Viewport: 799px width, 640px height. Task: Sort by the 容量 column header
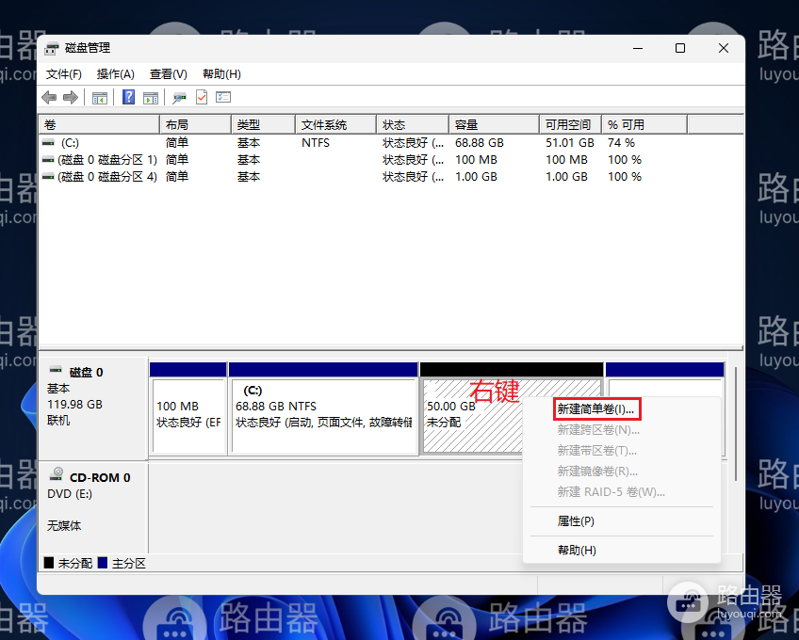tap(494, 125)
